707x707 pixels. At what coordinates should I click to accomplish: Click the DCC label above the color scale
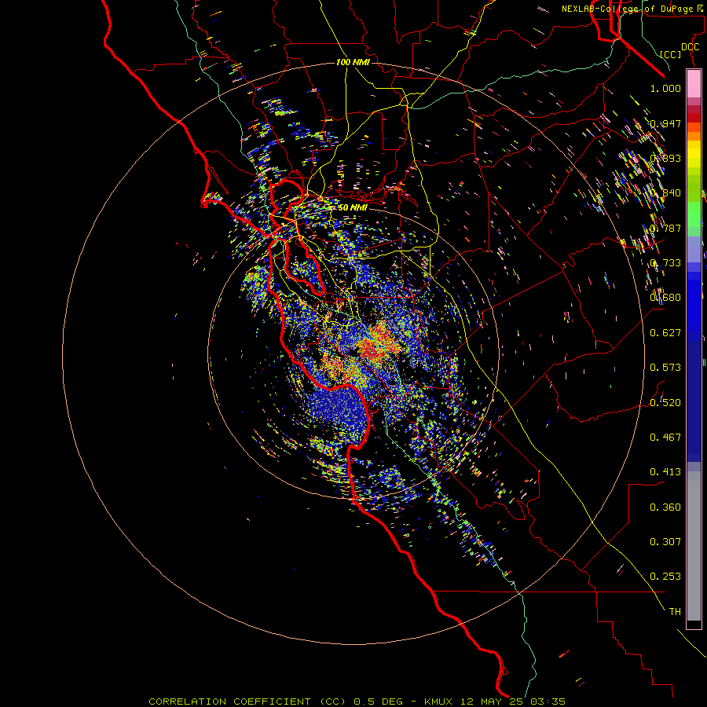pyautogui.click(x=690, y=47)
